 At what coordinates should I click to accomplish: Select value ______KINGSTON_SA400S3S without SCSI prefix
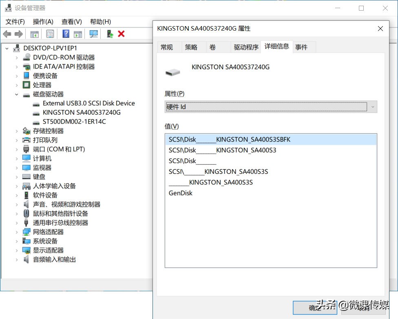tap(271, 183)
